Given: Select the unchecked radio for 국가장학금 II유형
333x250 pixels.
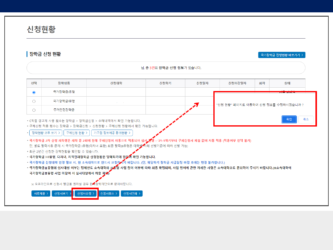Looking at the screenshot, I should 34,101.
